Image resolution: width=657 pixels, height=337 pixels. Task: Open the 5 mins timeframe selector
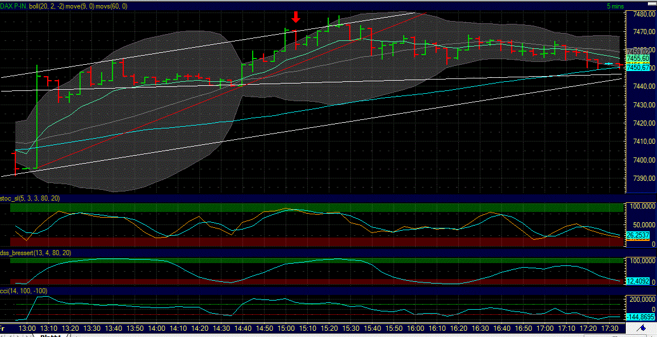616,5
